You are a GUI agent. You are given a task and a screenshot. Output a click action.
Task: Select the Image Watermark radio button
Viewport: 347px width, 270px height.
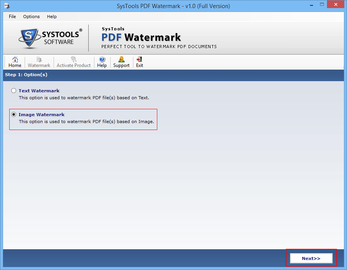coord(14,115)
